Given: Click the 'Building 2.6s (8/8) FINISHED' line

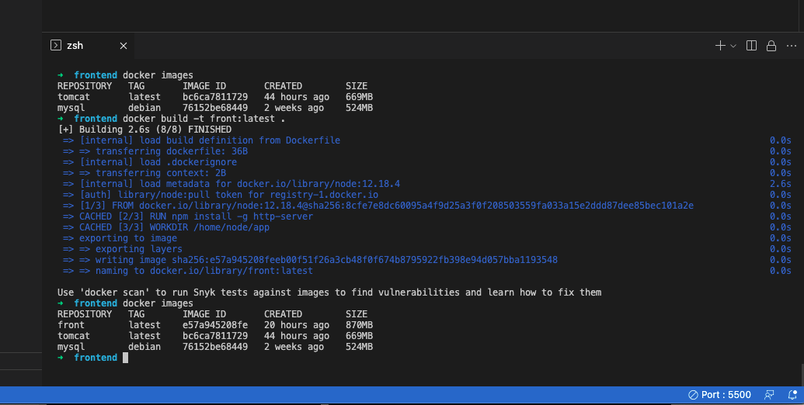Looking at the screenshot, I should pos(145,130).
